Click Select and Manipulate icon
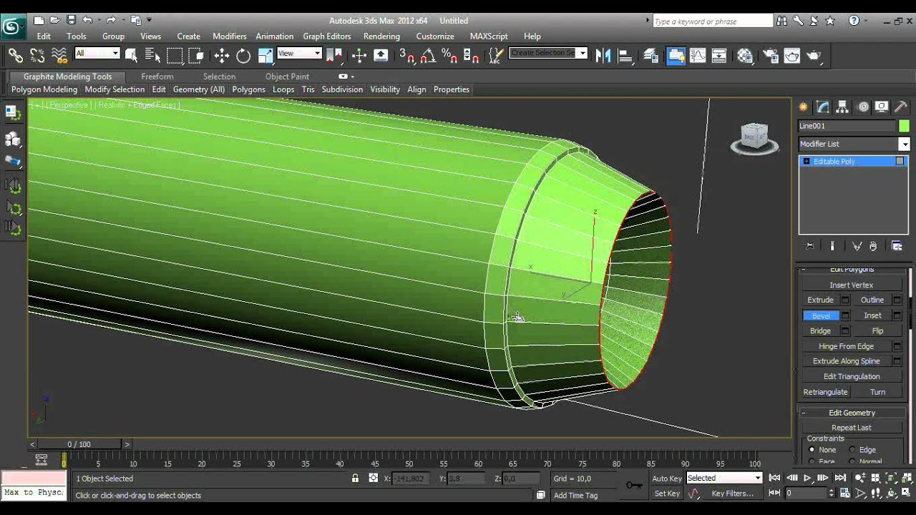Image resolution: width=916 pixels, height=515 pixels. click(359, 55)
